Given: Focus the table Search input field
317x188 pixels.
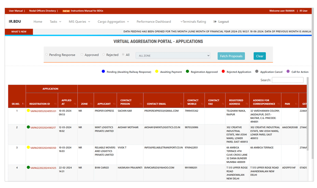Looking at the screenshot, I should pos(287,80).
